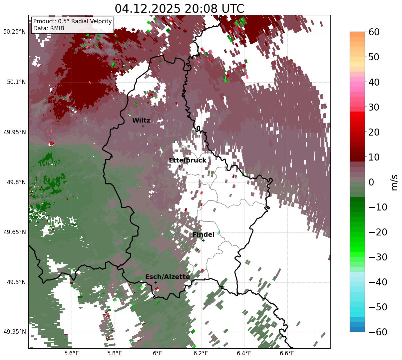This screenshot has height=360, width=402.
Task: Click the 50.1°N latitude label
Action: (16, 82)
